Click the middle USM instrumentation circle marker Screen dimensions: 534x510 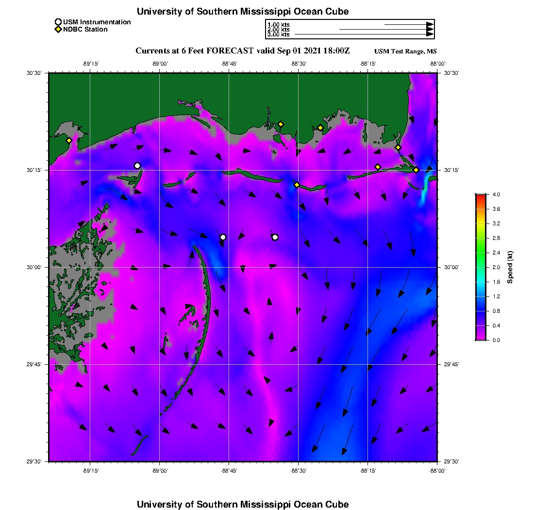click(223, 237)
